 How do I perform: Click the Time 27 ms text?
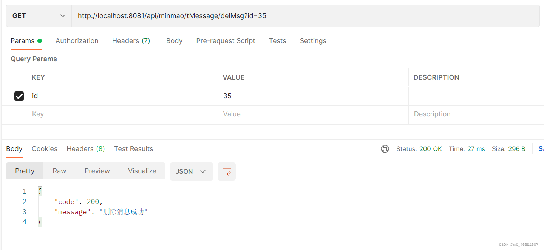pos(467,149)
